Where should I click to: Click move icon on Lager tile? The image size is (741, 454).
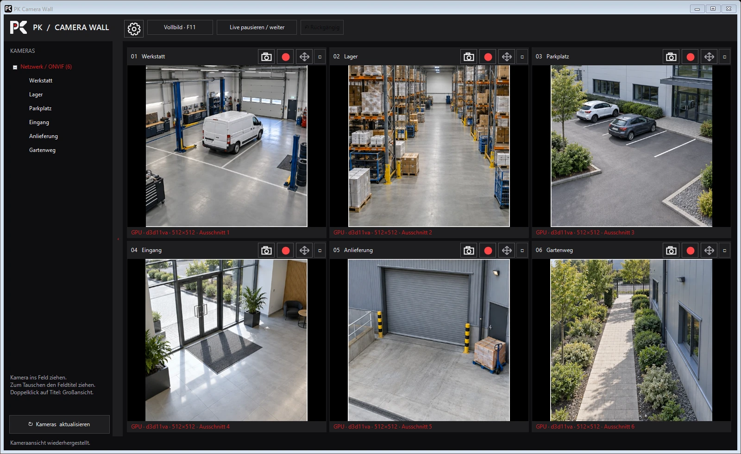click(x=507, y=57)
